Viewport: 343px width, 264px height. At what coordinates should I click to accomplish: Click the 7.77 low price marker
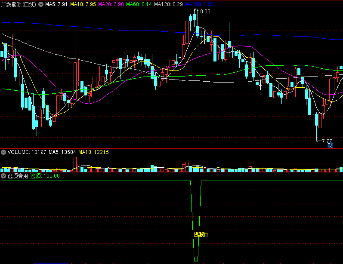click(x=327, y=141)
